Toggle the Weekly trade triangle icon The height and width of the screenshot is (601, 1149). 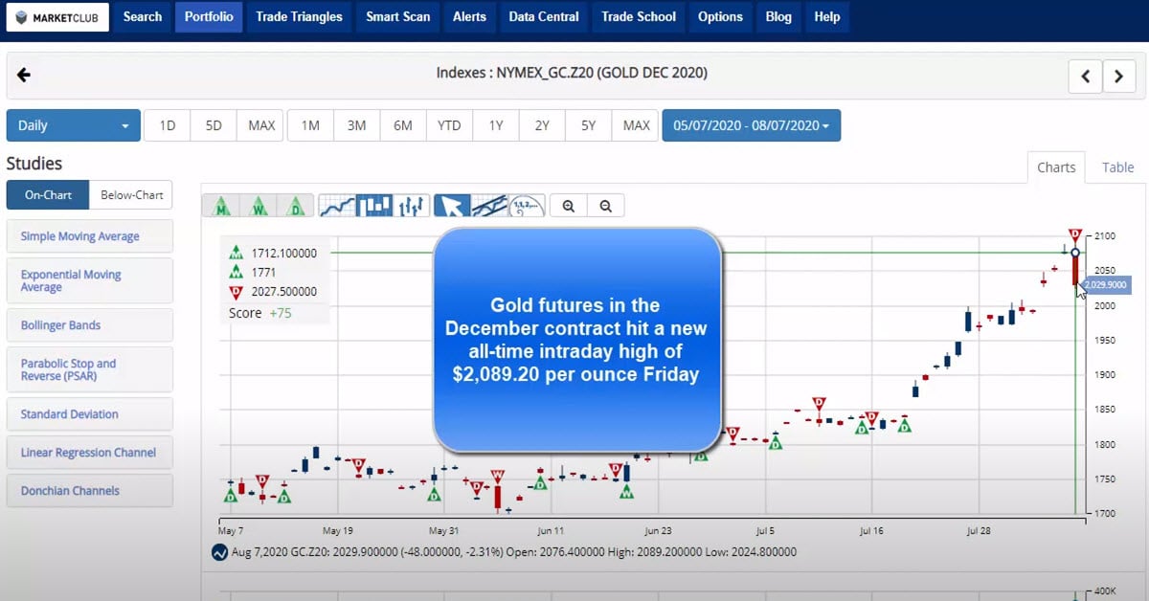259,206
